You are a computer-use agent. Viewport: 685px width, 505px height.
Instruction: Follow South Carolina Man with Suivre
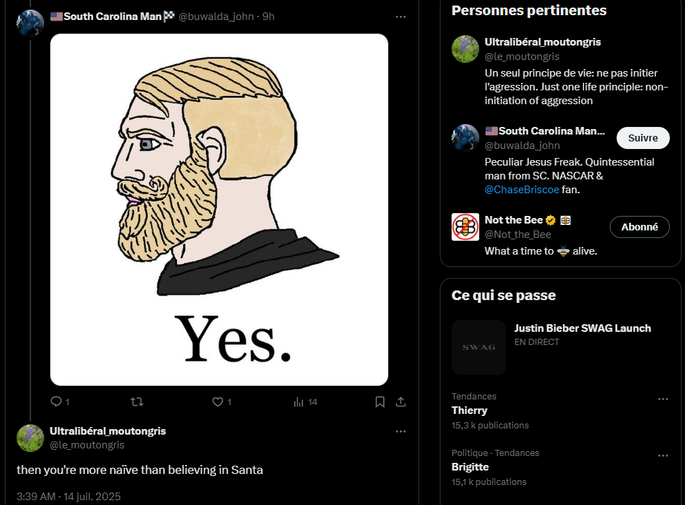point(643,138)
